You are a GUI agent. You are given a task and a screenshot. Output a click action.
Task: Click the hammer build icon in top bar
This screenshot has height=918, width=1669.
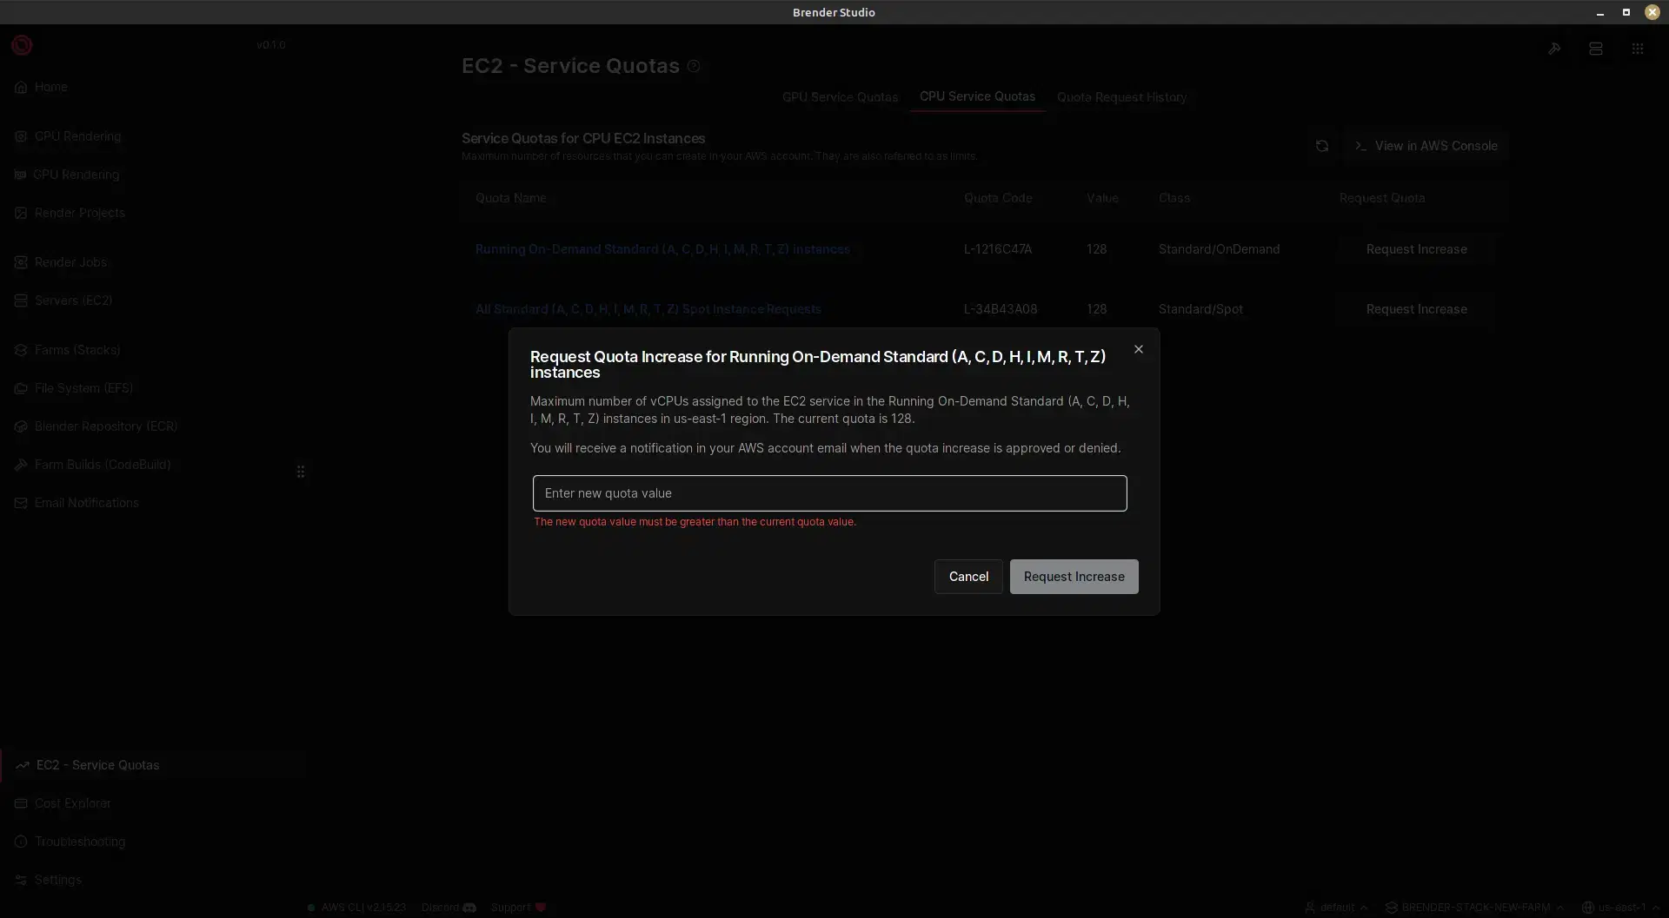pos(1554,49)
